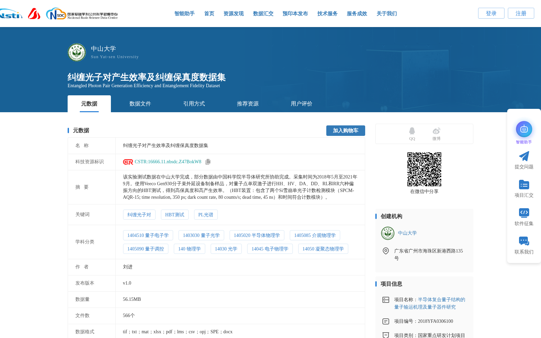This screenshot has height=338, width=541.
Task: Switch to the 推荐资源 tab
Action: coord(248,104)
